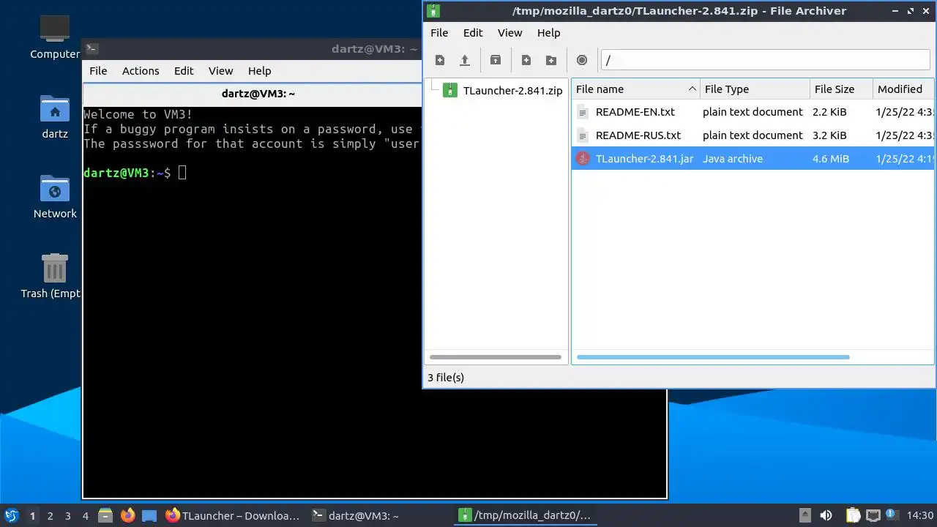Click the New archive toolbar icon
937x527 pixels.
(x=440, y=60)
